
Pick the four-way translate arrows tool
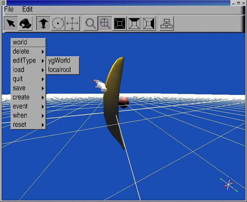click(x=72, y=23)
